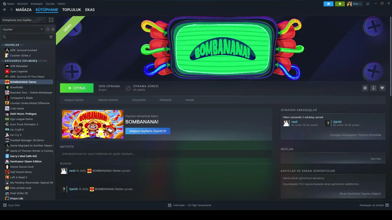Select Football Manager 26 Demo in list
The height and width of the screenshot is (220, 392).
[28, 140]
